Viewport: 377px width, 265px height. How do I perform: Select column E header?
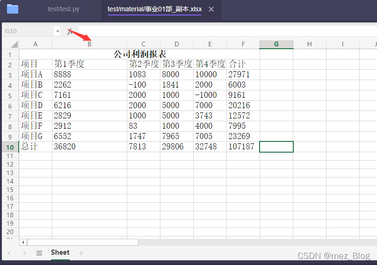210,44
